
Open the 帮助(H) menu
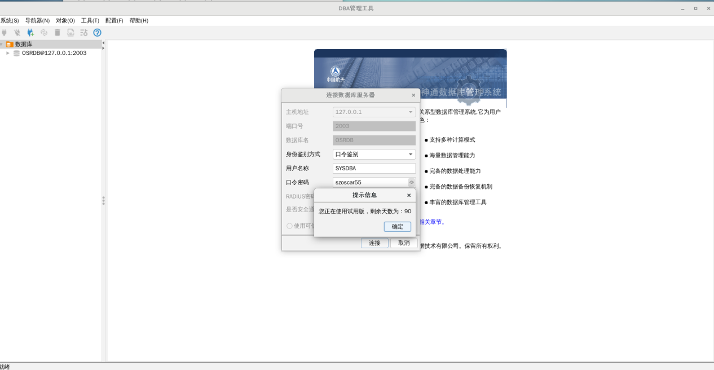pos(139,20)
